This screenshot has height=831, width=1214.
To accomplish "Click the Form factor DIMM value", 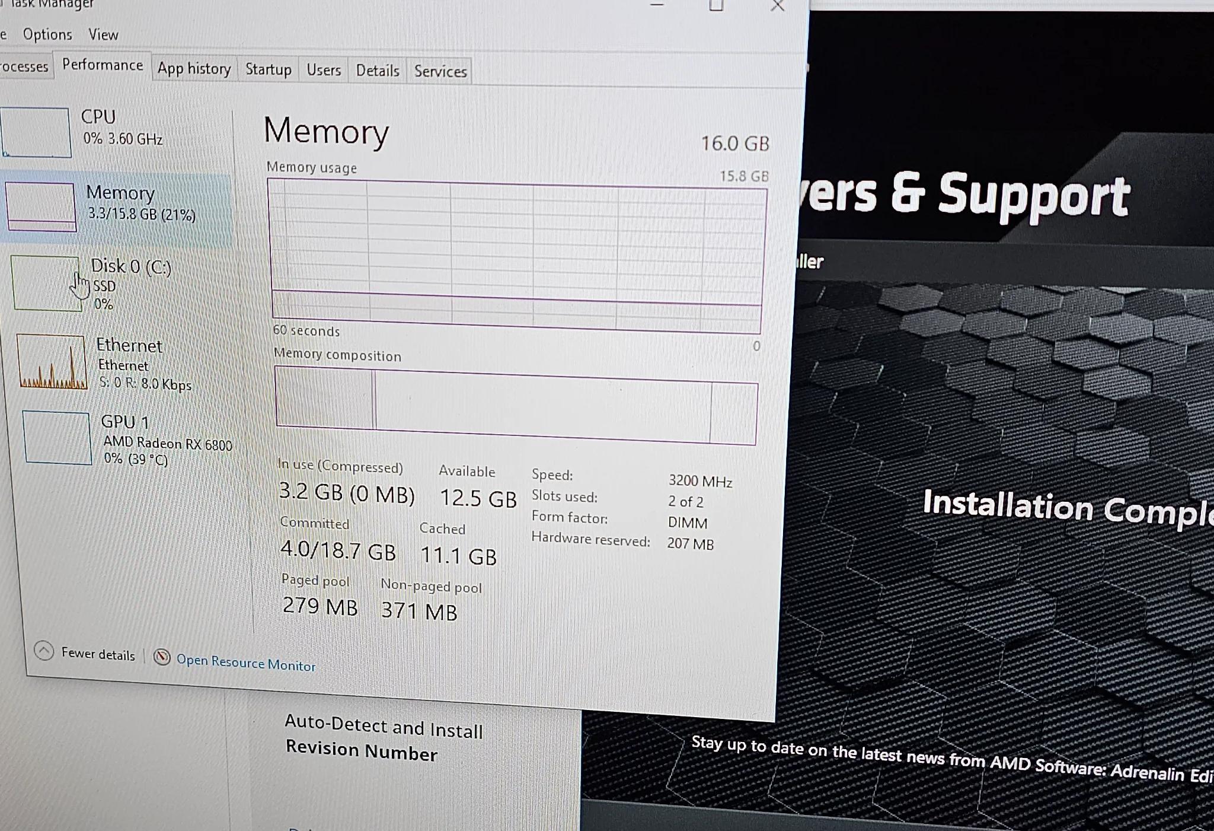I will (688, 523).
